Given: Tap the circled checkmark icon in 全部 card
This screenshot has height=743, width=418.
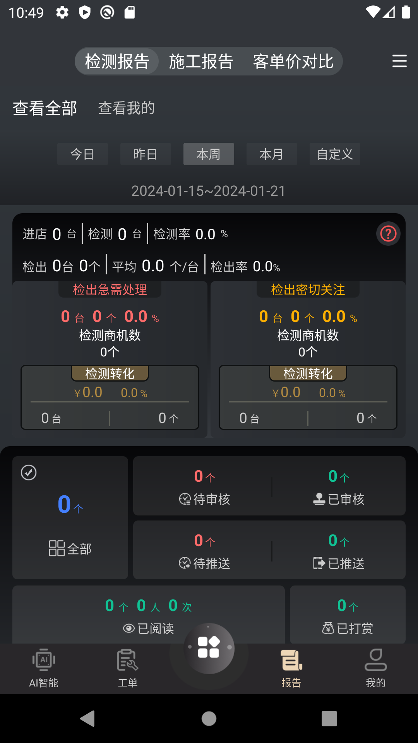Looking at the screenshot, I should [x=29, y=473].
